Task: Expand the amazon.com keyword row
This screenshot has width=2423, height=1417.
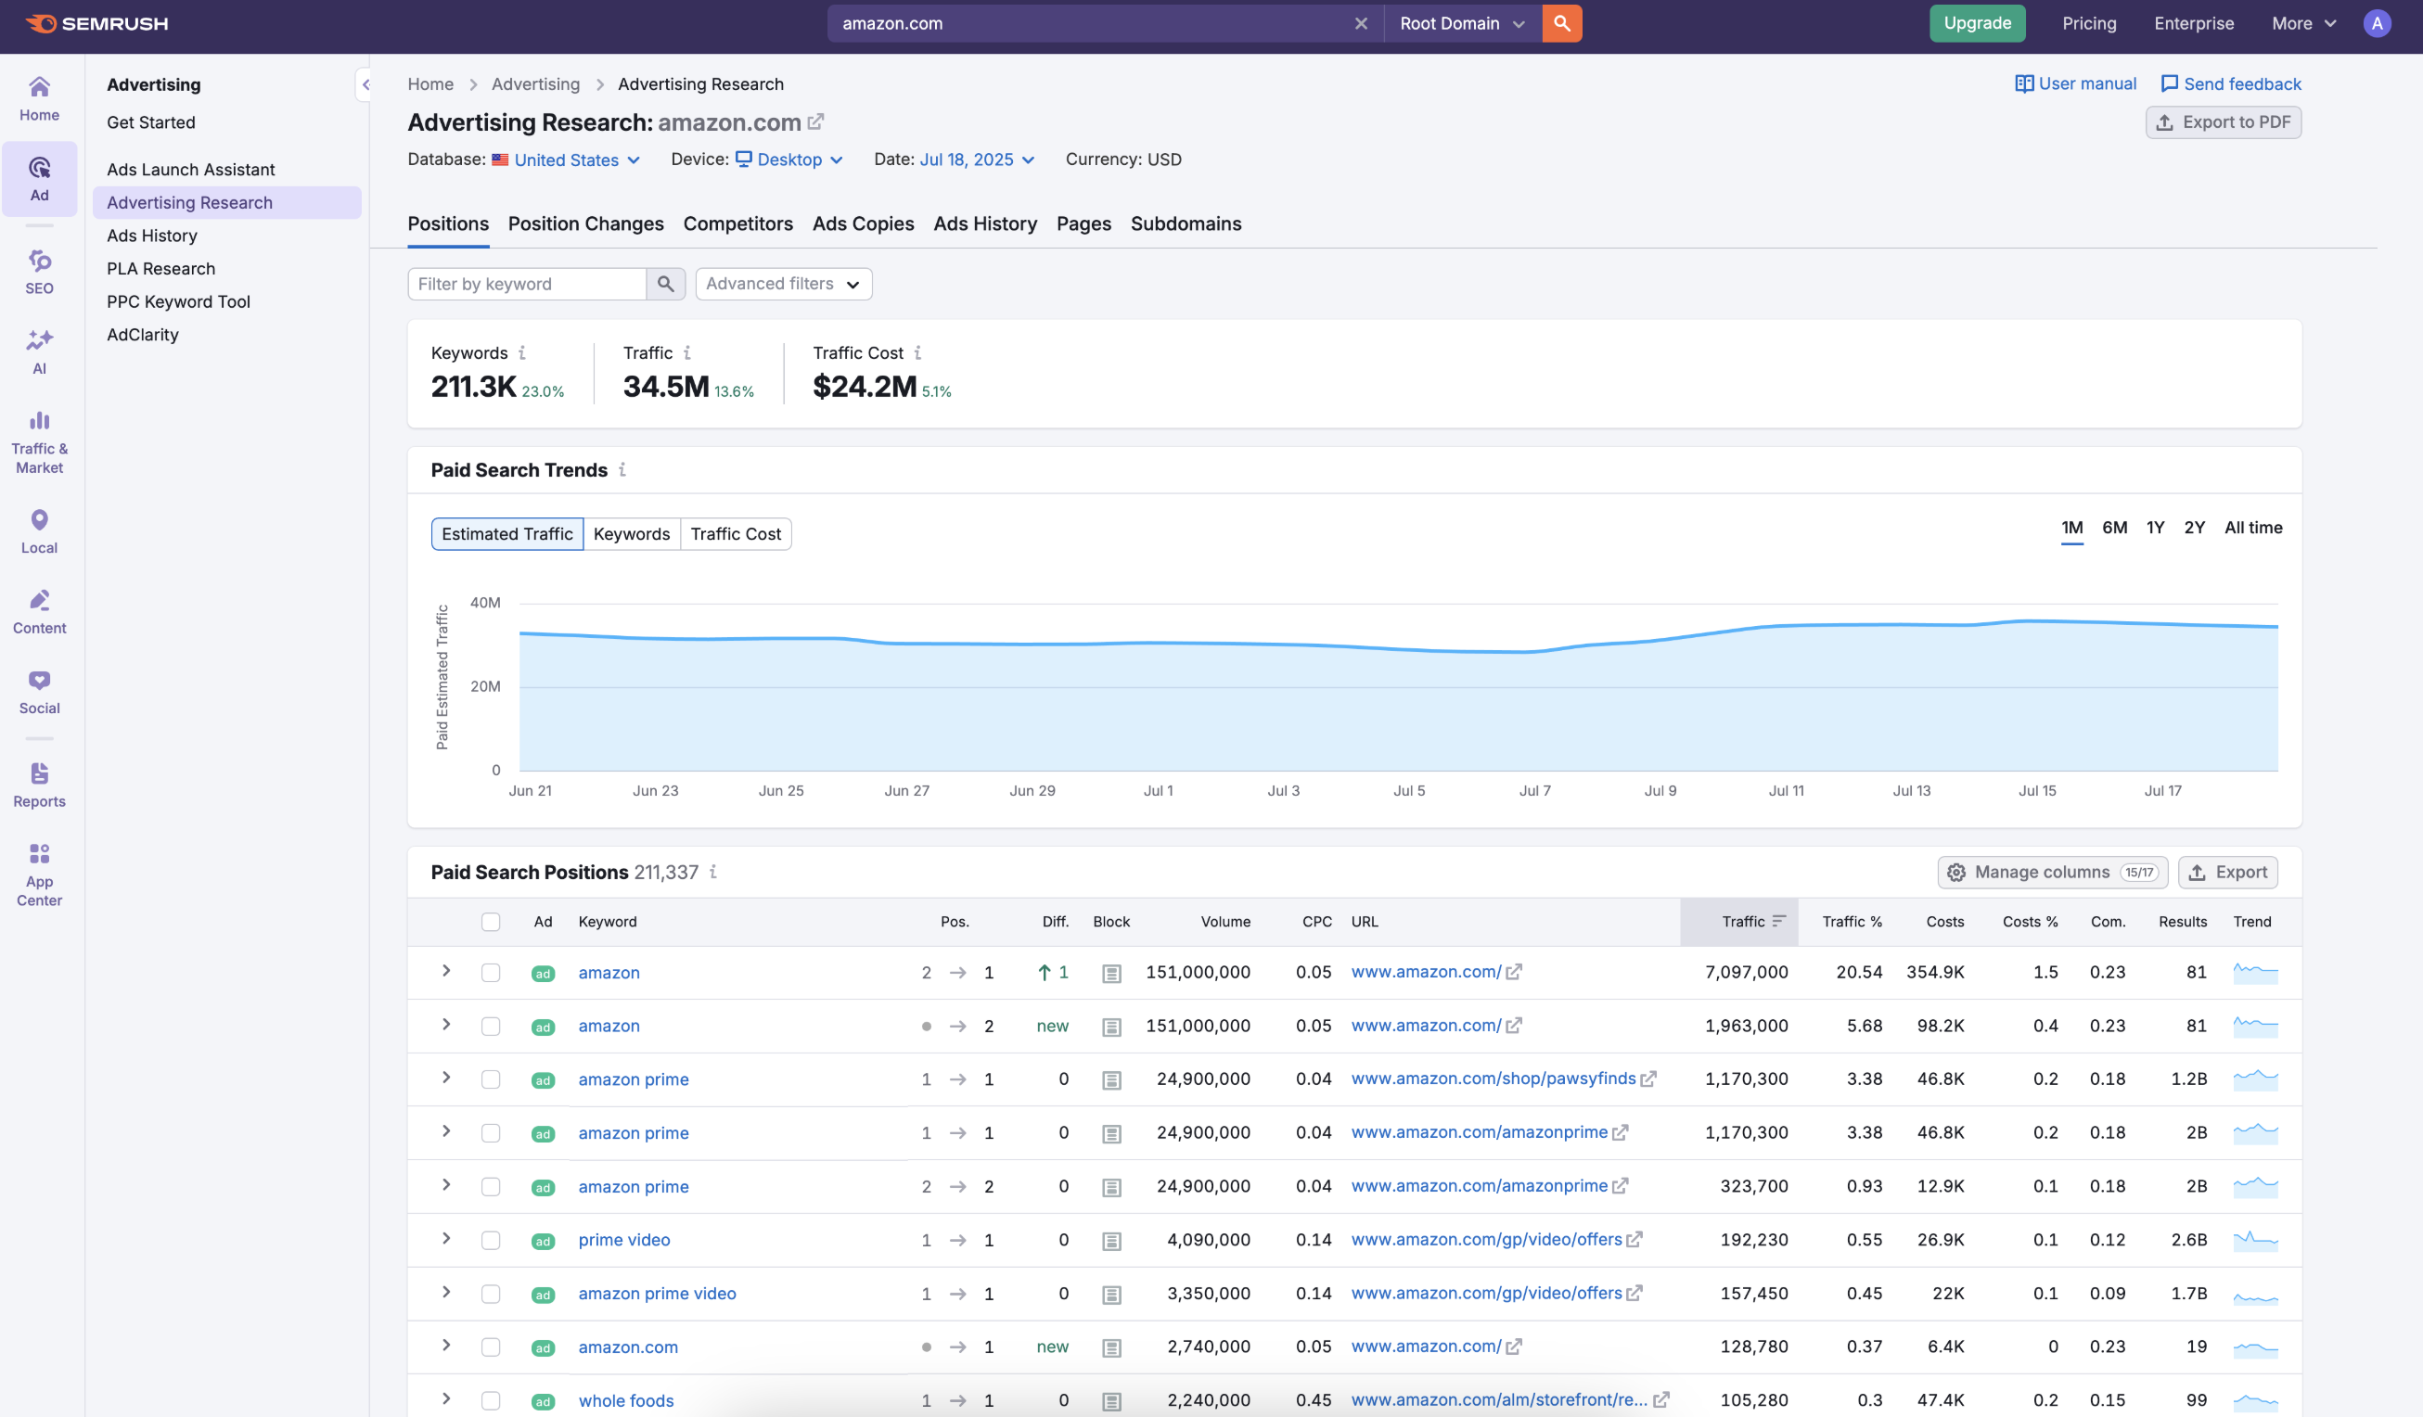Action: (x=446, y=1346)
